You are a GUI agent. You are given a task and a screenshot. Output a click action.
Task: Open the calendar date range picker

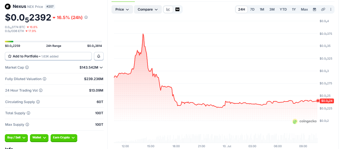pyautogui.click(x=315, y=9)
